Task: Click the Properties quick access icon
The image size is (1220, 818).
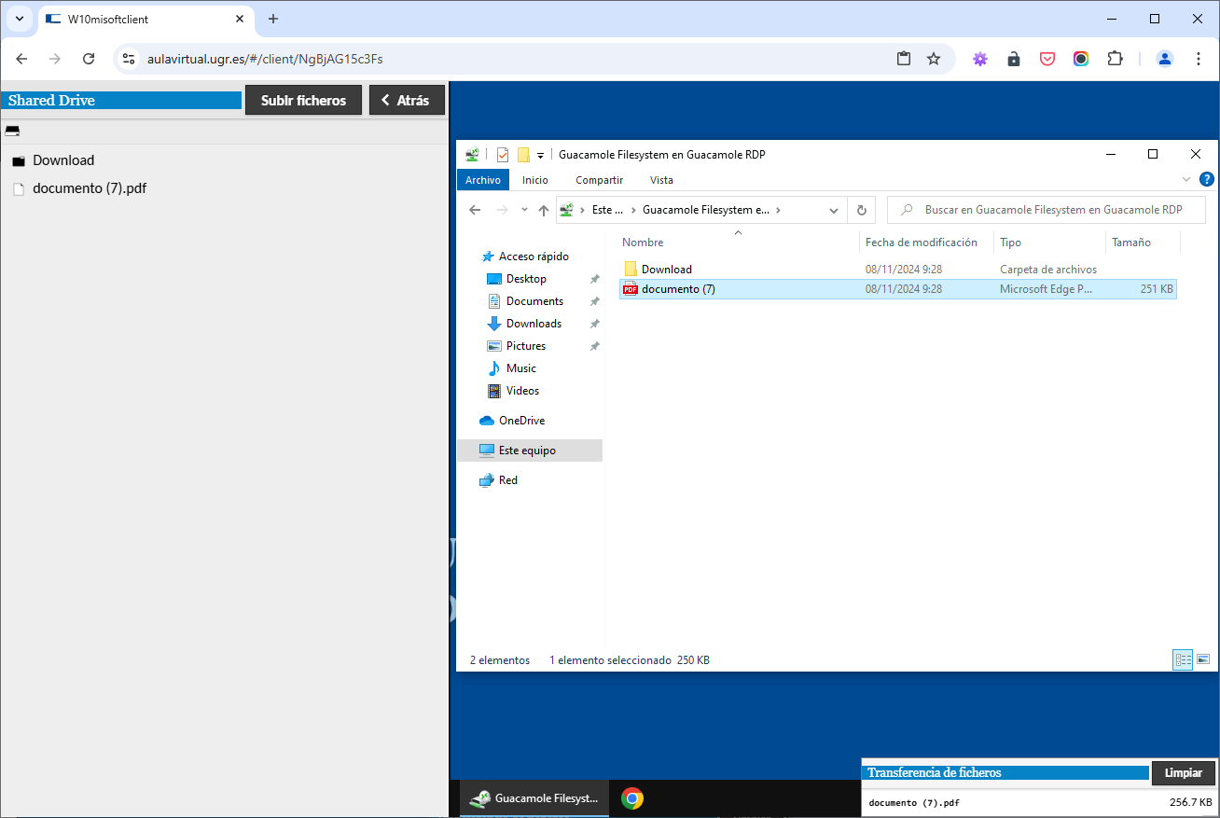Action: (x=503, y=155)
